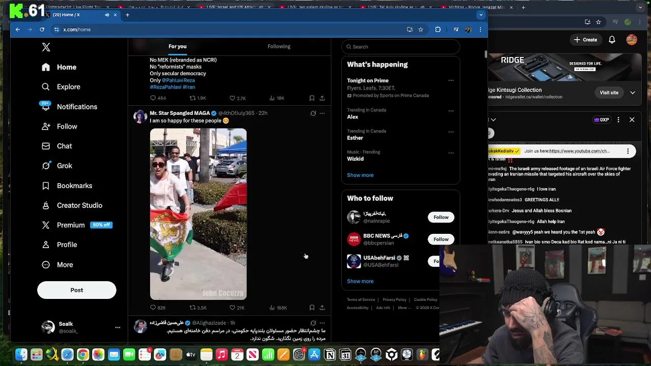Switch to the For you tab
This screenshot has height=366, width=651.
point(177,47)
